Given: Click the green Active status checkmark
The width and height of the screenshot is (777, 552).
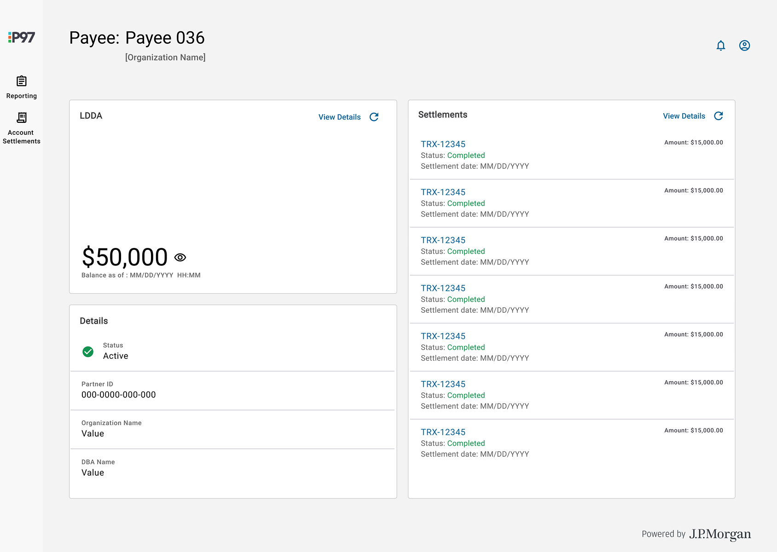Looking at the screenshot, I should pos(88,352).
